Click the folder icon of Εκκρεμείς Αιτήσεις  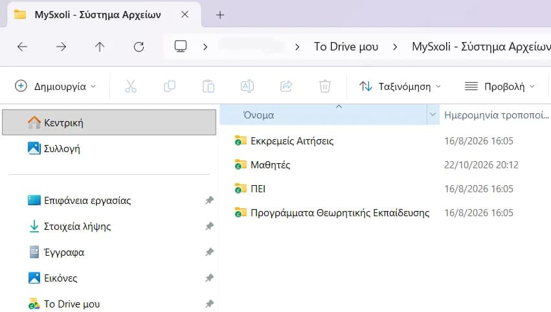point(240,140)
